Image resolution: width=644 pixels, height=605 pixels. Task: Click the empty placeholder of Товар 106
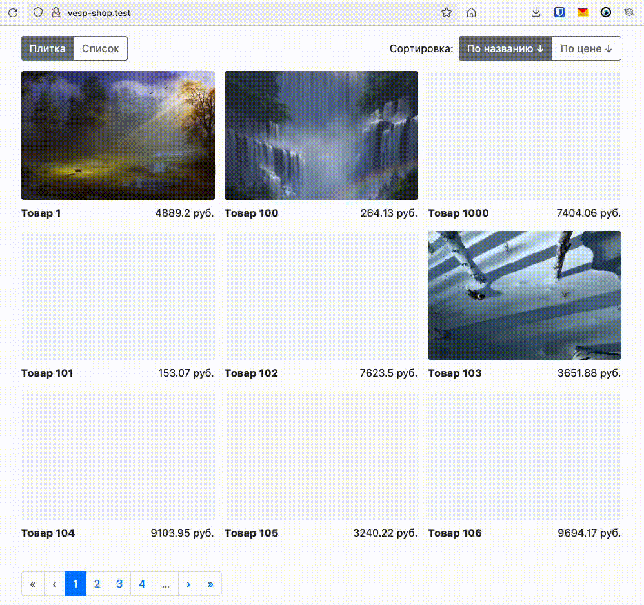[x=525, y=455]
